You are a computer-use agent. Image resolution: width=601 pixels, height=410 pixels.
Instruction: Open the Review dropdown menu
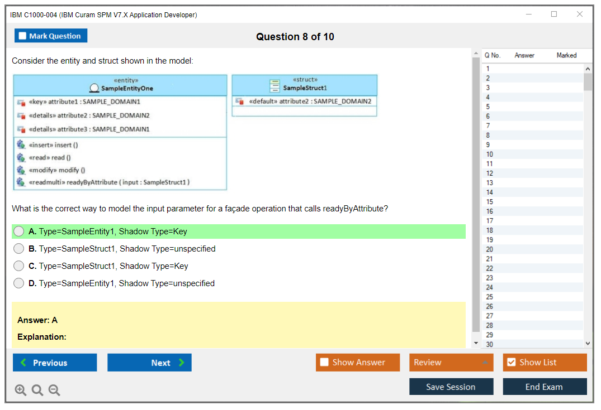[x=451, y=363]
